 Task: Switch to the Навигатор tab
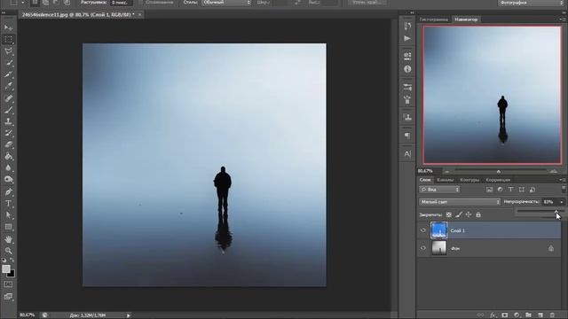click(466, 19)
